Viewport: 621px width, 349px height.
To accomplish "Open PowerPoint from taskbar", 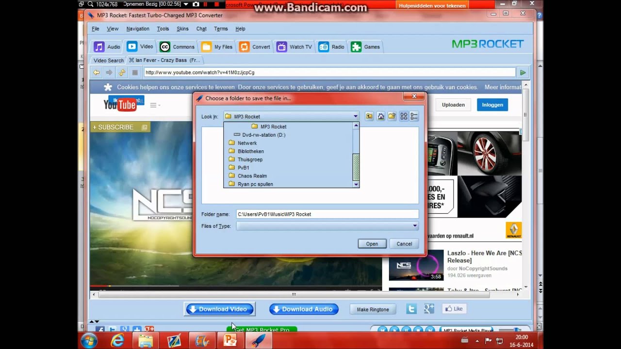I will click(x=230, y=341).
